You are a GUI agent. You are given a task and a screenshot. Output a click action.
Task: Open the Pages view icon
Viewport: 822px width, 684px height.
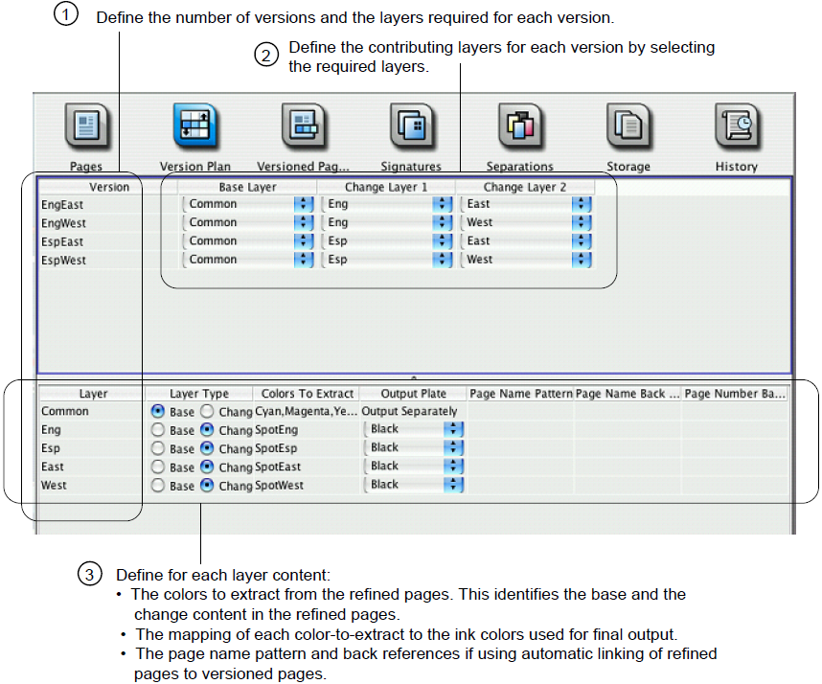click(x=86, y=127)
